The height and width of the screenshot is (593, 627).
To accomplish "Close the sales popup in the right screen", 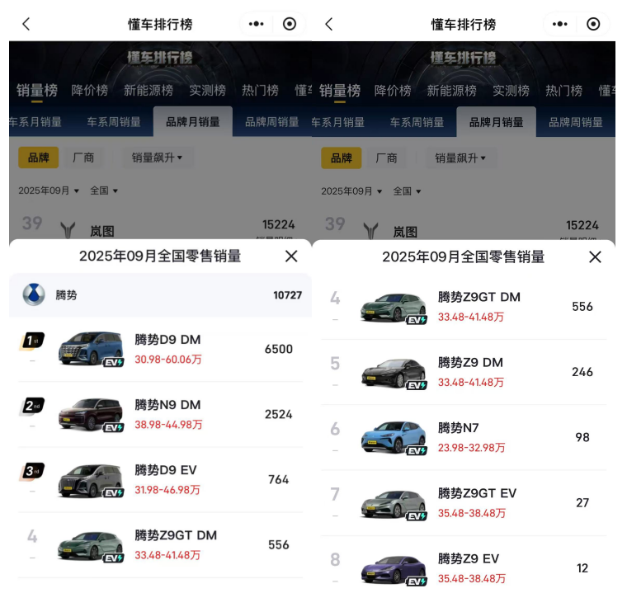I will pyautogui.click(x=595, y=257).
